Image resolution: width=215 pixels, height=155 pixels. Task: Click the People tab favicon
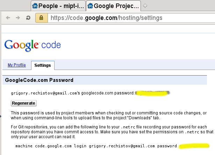pos(35,6)
